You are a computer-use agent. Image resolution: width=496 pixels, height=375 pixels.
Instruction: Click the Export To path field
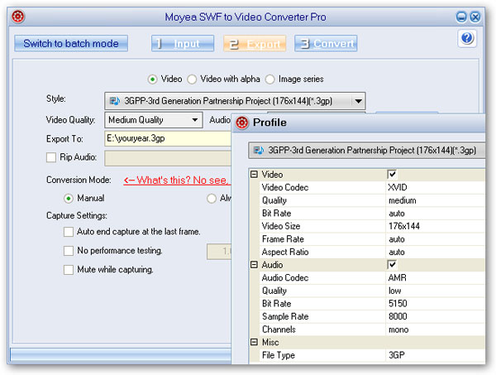168,138
